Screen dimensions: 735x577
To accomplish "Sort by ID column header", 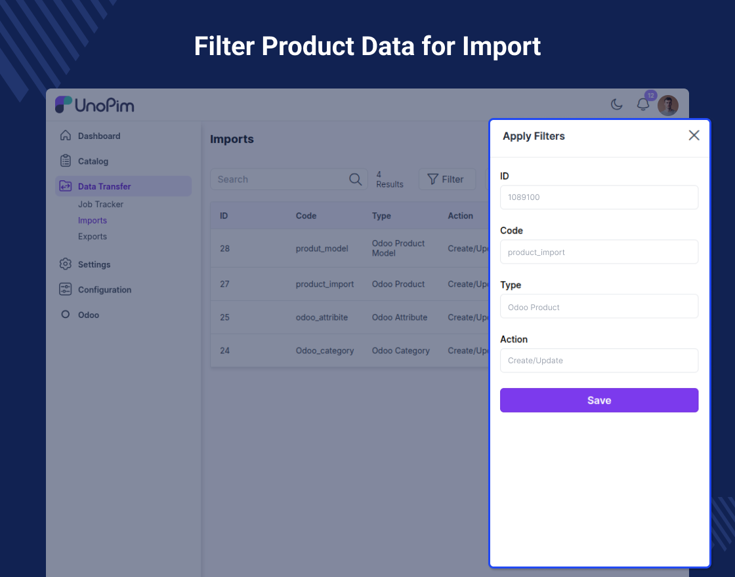I will coord(224,216).
